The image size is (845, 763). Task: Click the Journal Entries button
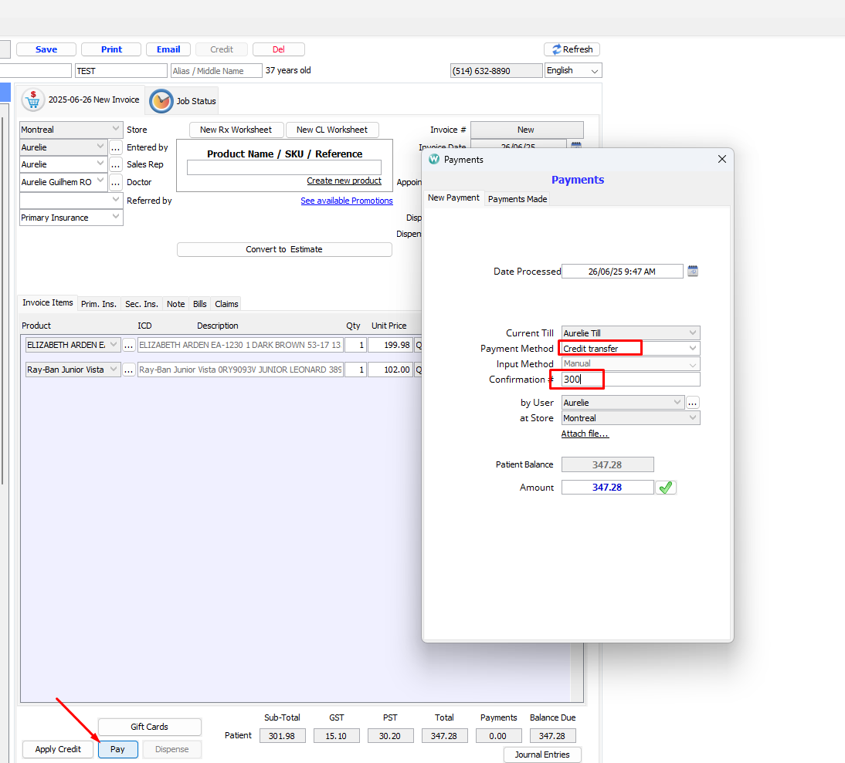click(x=542, y=755)
